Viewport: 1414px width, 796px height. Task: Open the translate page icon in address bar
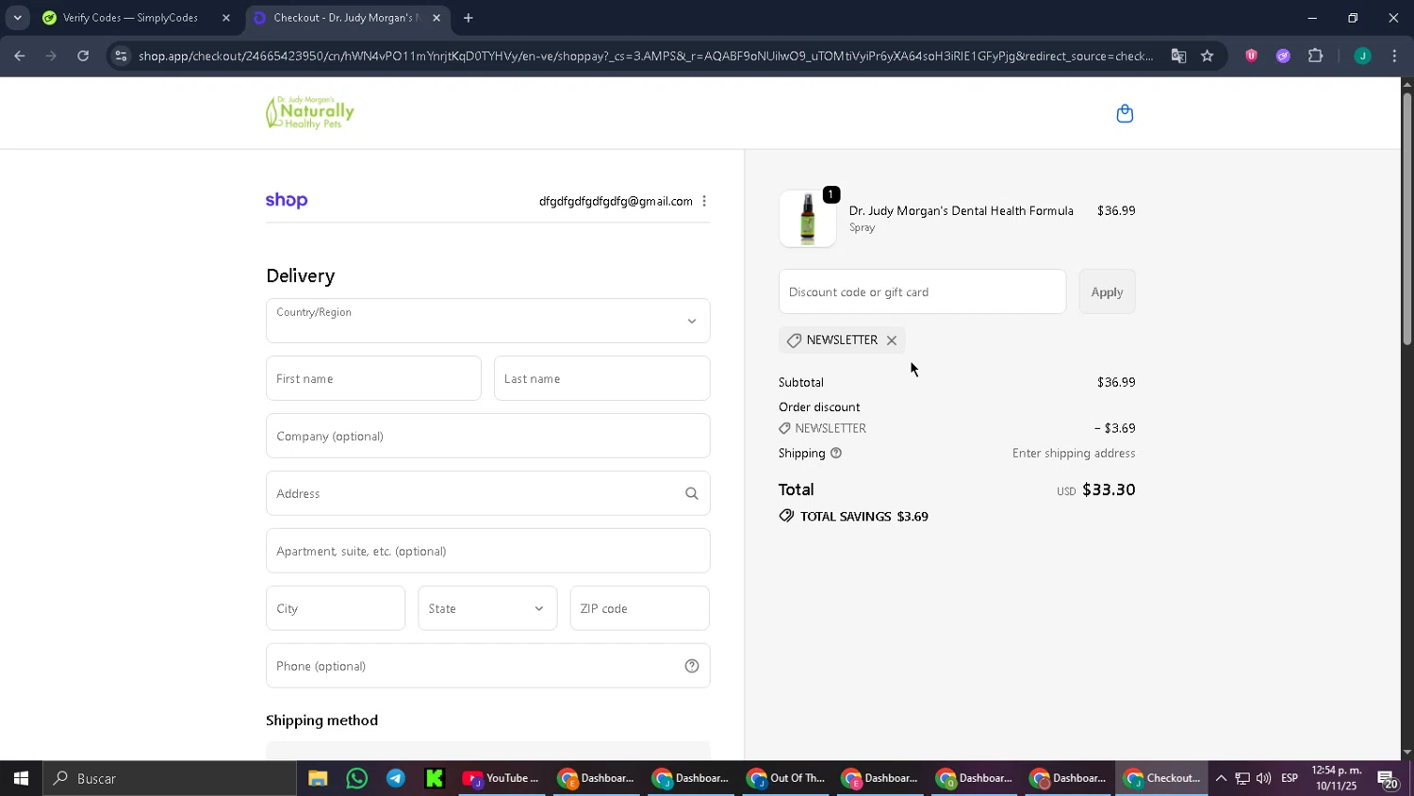[x=1178, y=56]
